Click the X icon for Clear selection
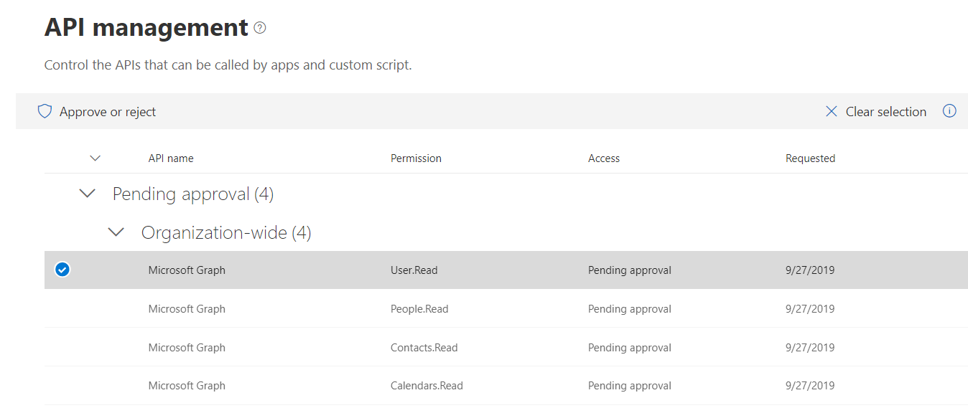This screenshot has width=968, height=408. coord(832,112)
